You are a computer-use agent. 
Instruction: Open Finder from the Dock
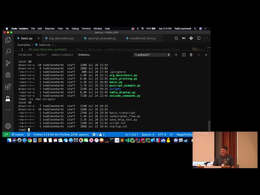pyautogui.click(x=9, y=141)
